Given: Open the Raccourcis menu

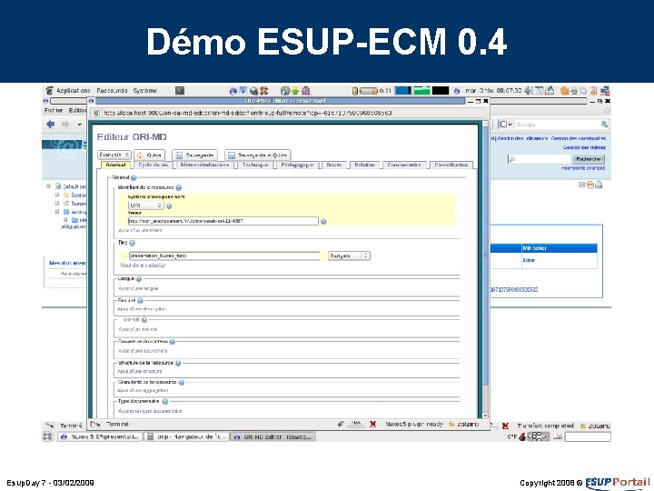Looking at the screenshot, I should [x=112, y=91].
